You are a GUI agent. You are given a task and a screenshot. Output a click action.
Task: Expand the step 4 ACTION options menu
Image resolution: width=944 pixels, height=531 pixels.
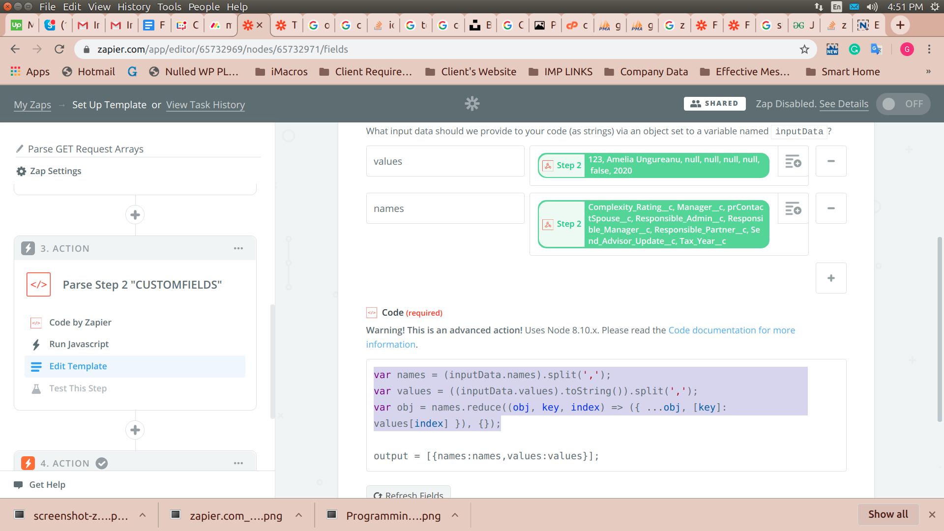click(238, 463)
